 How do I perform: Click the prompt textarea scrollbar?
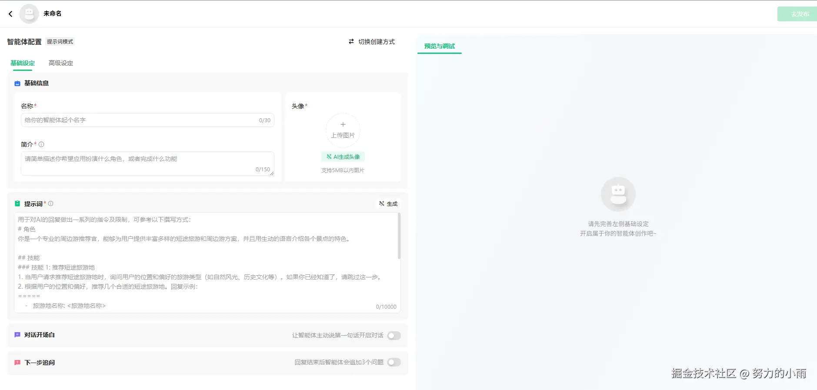[x=399, y=236]
